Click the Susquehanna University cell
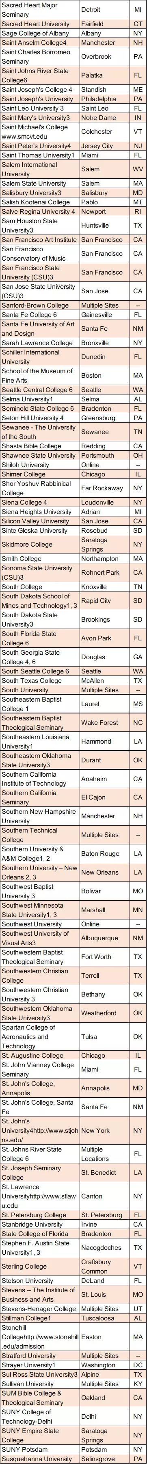Viewport: 147px width, 1464px height. click(39, 1459)
